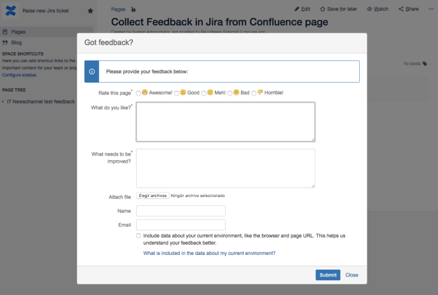
Task: Focus the Name input field
Action: (x=181, y=211)
